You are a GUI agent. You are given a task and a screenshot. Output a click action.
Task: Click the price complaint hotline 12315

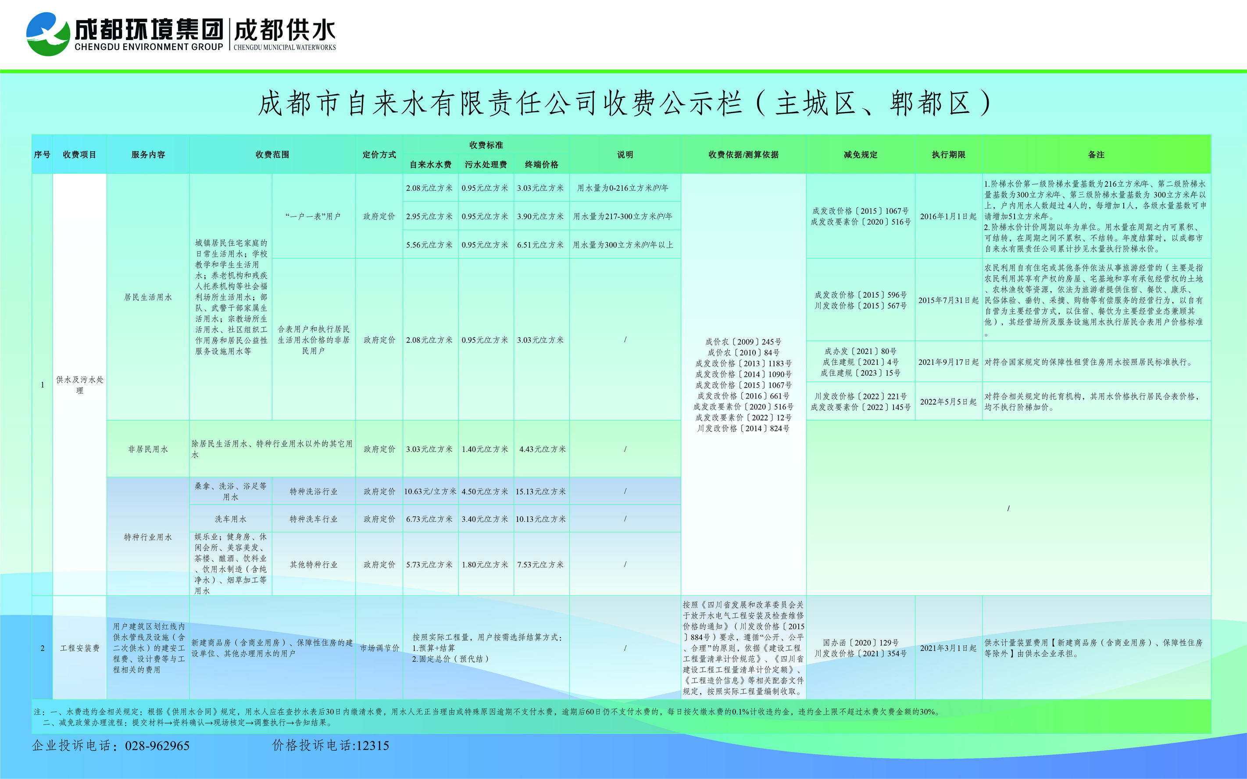click(372, 746)
